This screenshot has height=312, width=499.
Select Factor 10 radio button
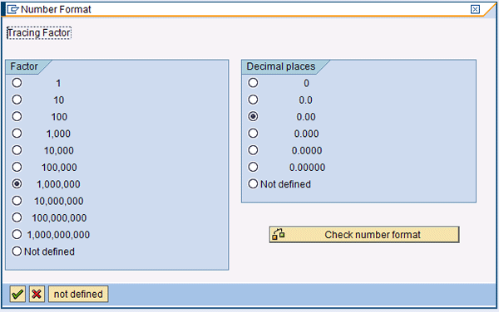(x=17, y=100)
